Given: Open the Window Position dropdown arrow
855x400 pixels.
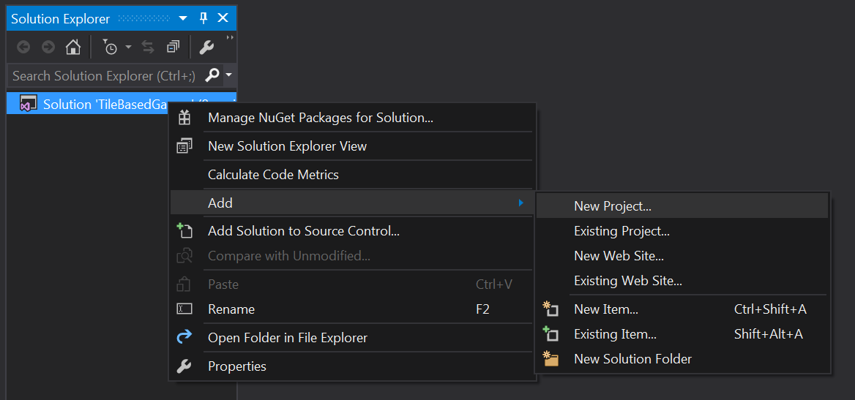Looking at the screenshot, I should [183, 18].
